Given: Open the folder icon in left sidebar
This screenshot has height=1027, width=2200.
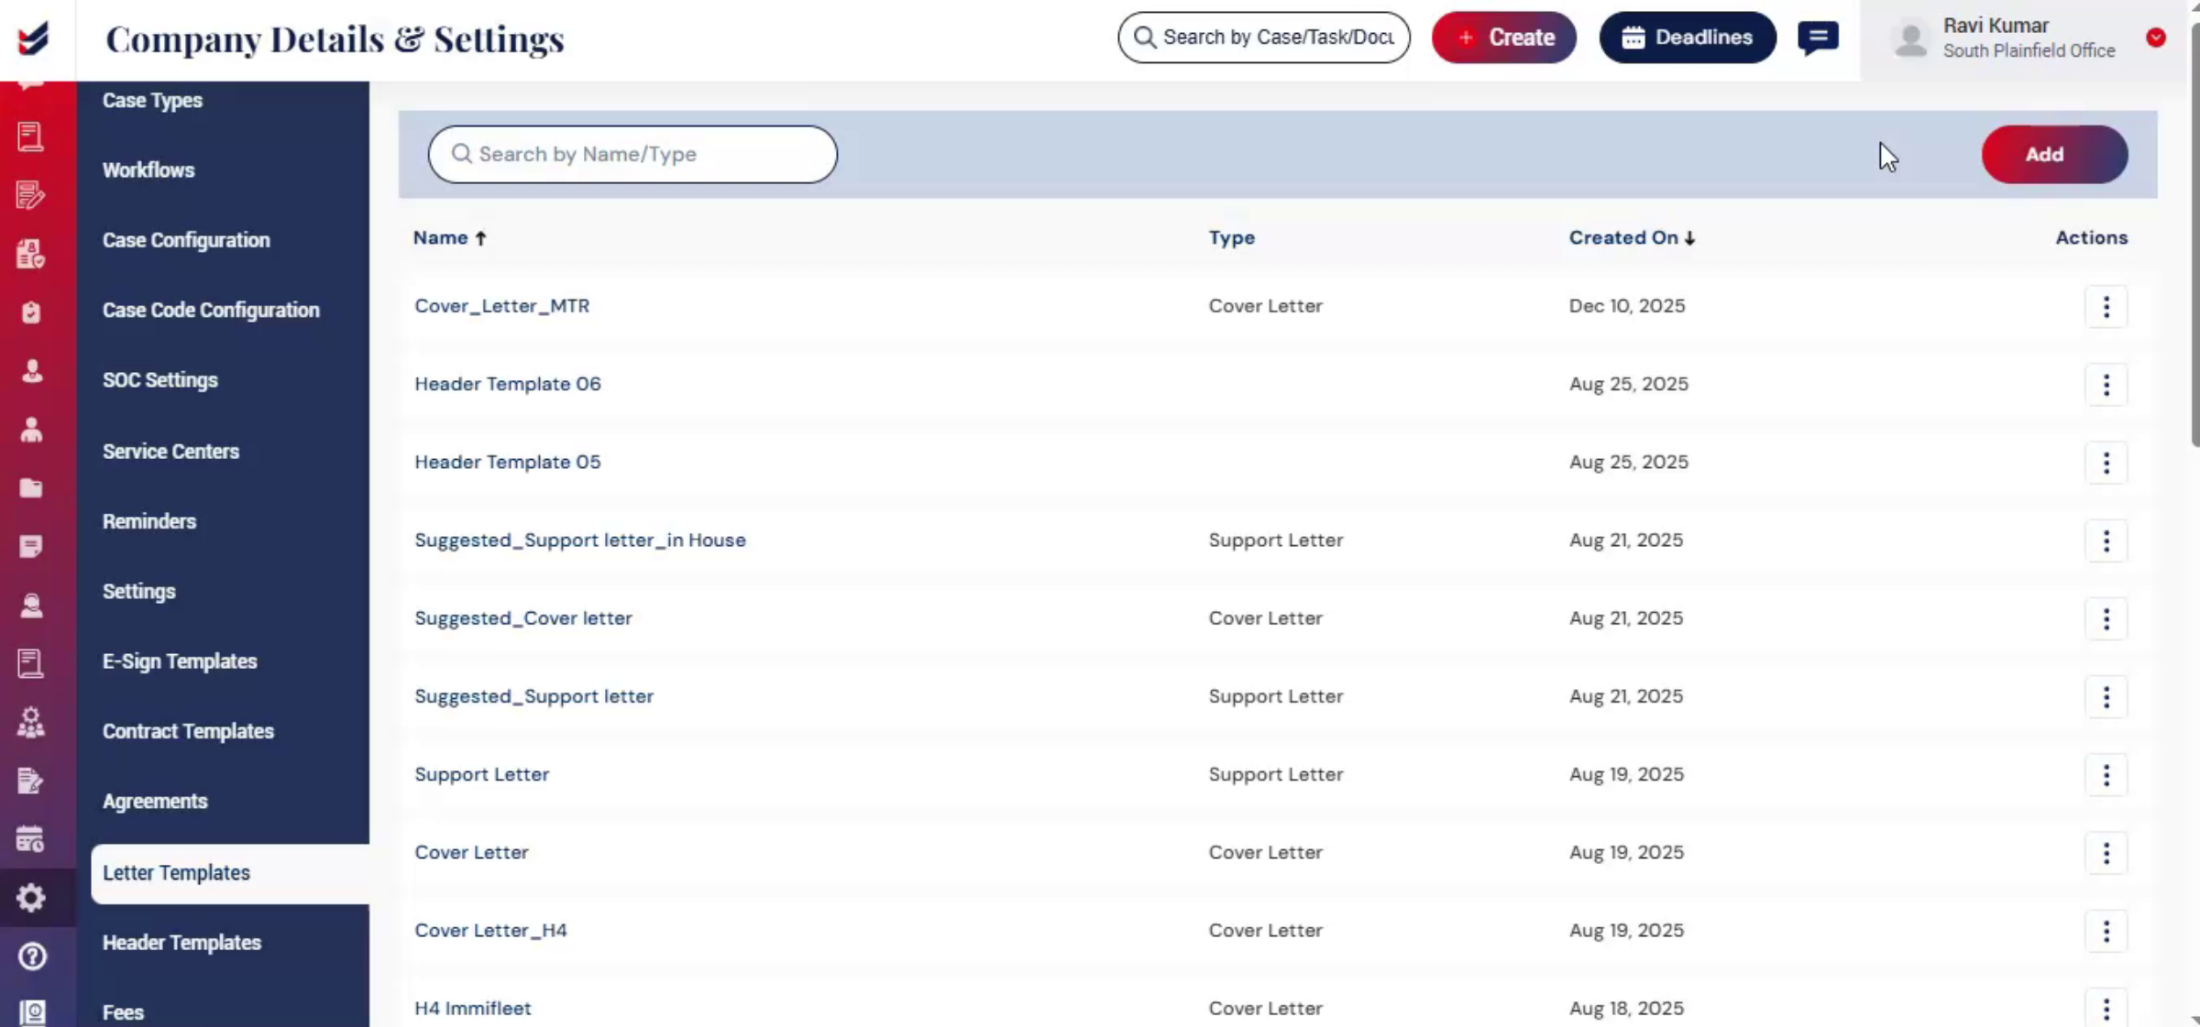Looking at the screenshot, I should pyautogui.click(x=31, y=488).
